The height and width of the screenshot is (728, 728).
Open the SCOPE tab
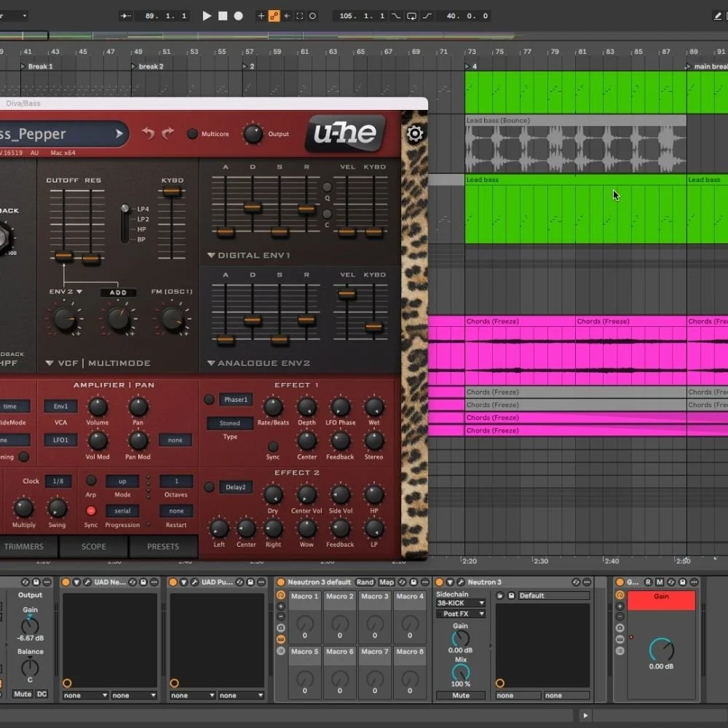94,547
